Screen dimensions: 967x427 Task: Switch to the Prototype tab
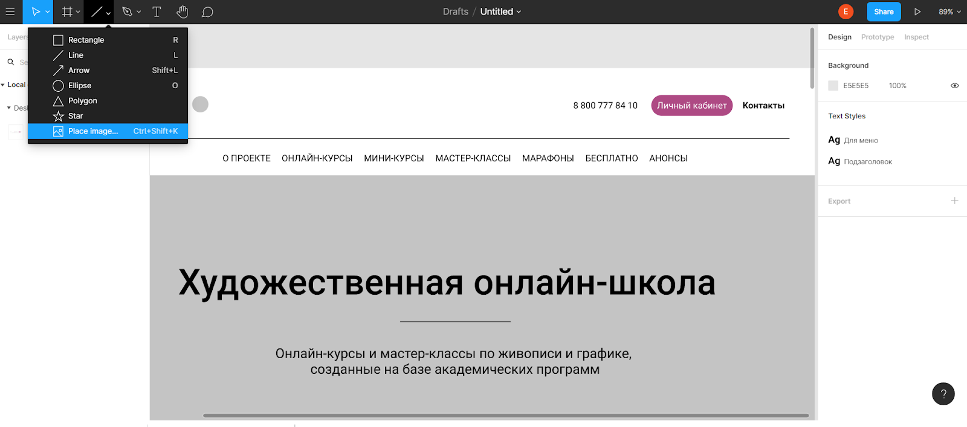pos(878,37)
